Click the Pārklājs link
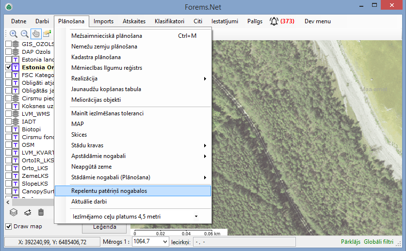This screenshot has height=251, width=406. click(x=350, y=242)
